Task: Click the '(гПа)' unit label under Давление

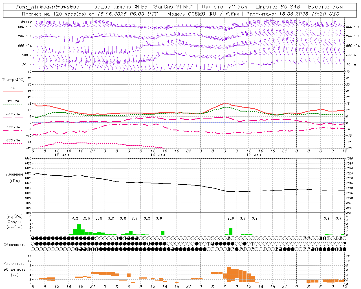Action: tap(15, 181)
